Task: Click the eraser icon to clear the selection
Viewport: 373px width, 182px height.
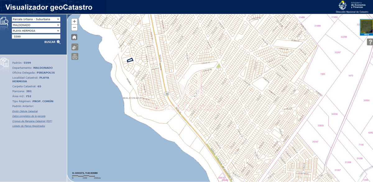Action: (x=74, y=47)
